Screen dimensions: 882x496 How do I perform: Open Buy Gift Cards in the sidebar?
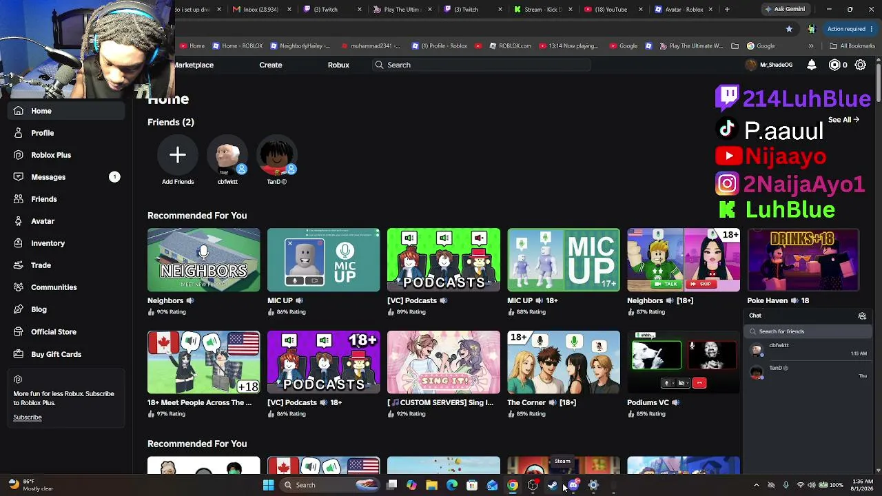(56, 354)
